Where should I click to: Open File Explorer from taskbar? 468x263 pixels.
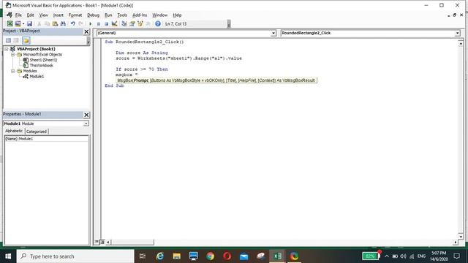pos(177,256)
